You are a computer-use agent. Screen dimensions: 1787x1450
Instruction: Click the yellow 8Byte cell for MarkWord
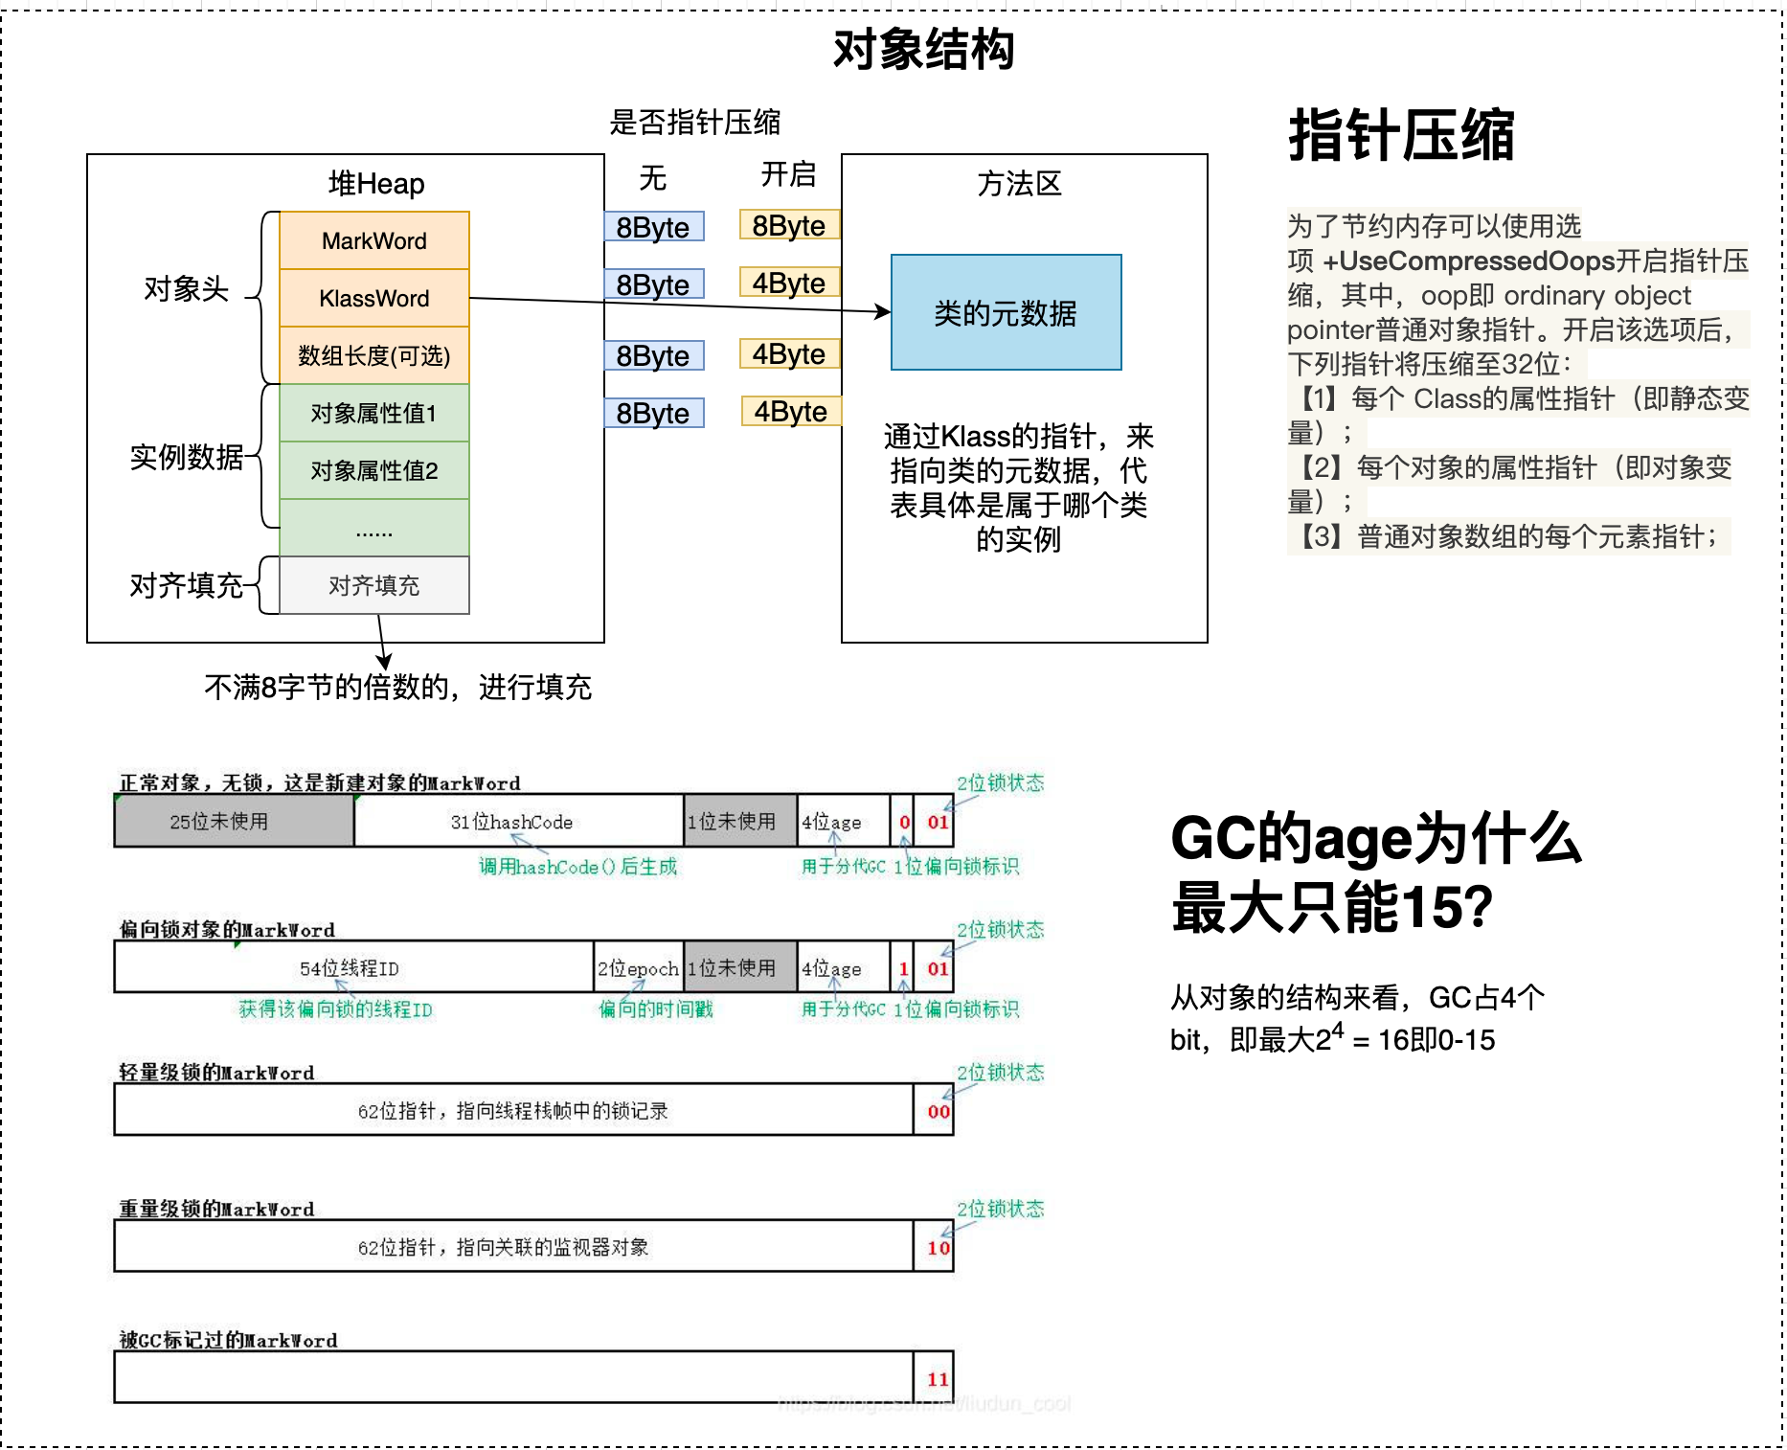tap(789, 225)
